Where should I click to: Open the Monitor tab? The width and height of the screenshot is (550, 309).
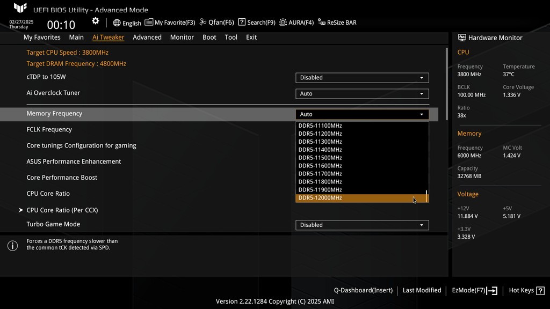tap(182, 37)
